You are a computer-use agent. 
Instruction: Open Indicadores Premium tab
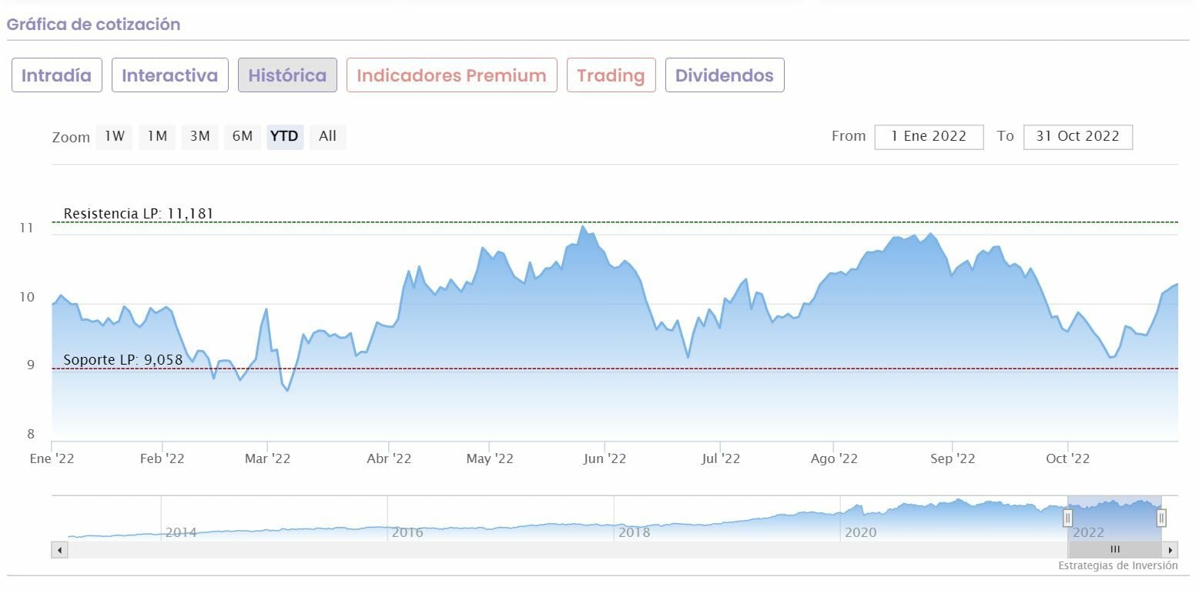[x=451, y=75]
